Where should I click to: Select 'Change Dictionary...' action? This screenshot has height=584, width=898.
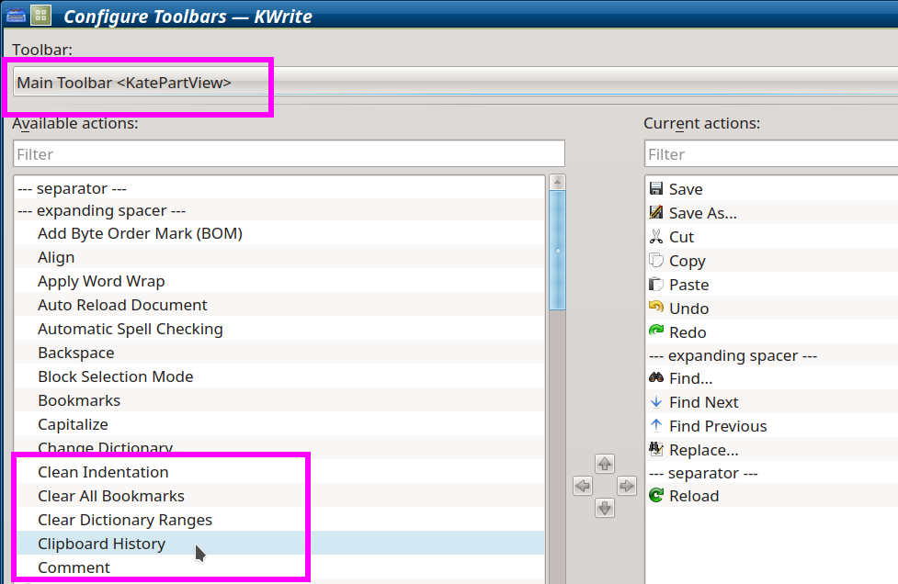(x=280, y=447)
